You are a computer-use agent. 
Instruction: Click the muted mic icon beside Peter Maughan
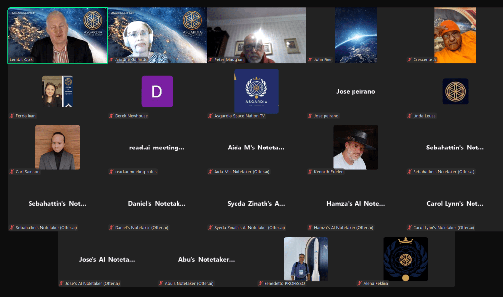pyautogui.click(x=210, y=60)
